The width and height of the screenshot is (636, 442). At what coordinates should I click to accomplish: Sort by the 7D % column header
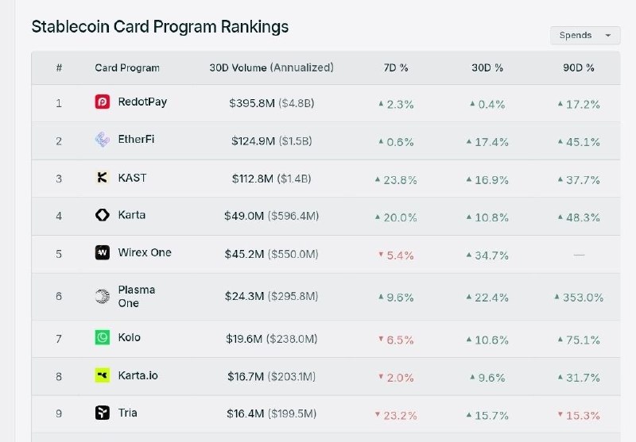396,68
